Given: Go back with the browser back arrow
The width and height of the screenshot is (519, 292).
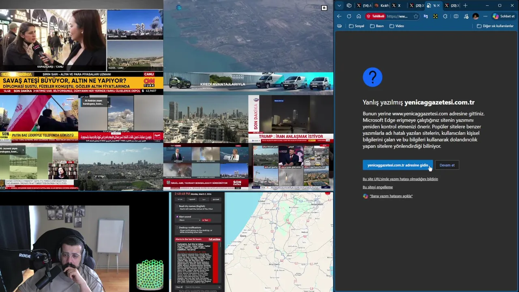Looking at the screenshot, I should 339,16.
